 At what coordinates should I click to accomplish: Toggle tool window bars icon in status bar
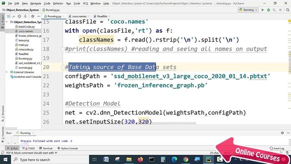(3, 153)
